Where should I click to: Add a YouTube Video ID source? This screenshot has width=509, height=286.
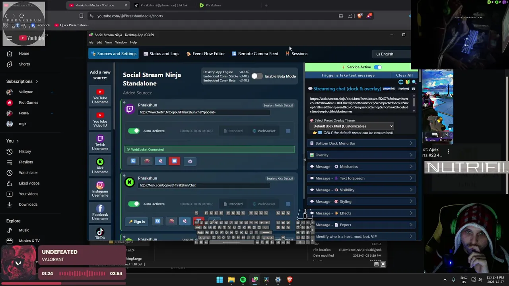(100, 120)
